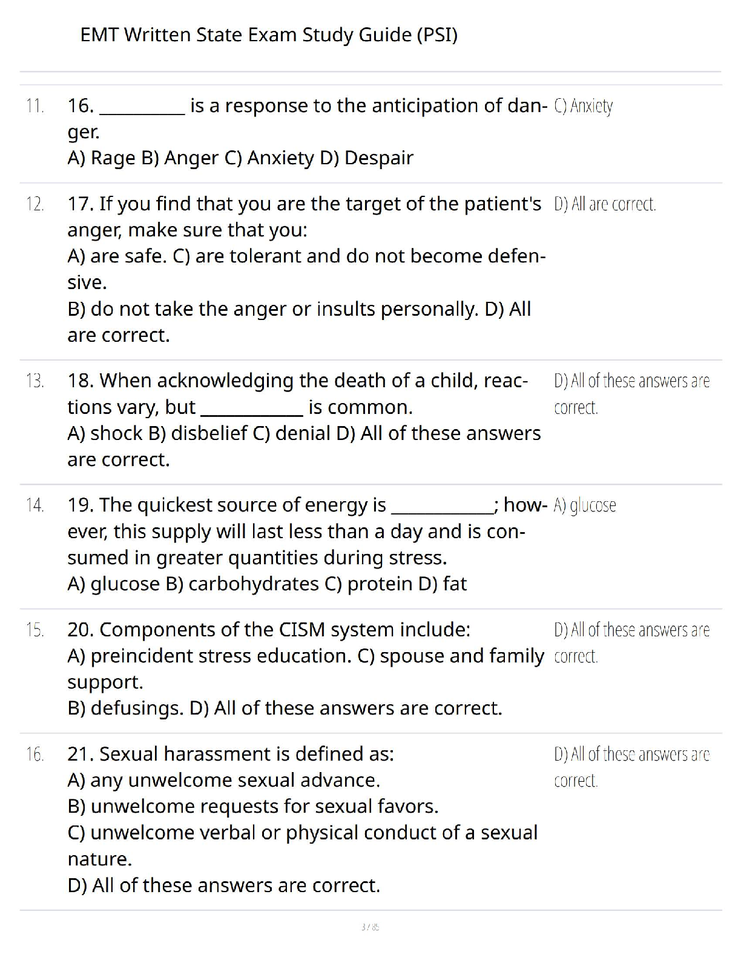
Task: Click row number 16 in the left margin
Action: (x=35, y=755)
